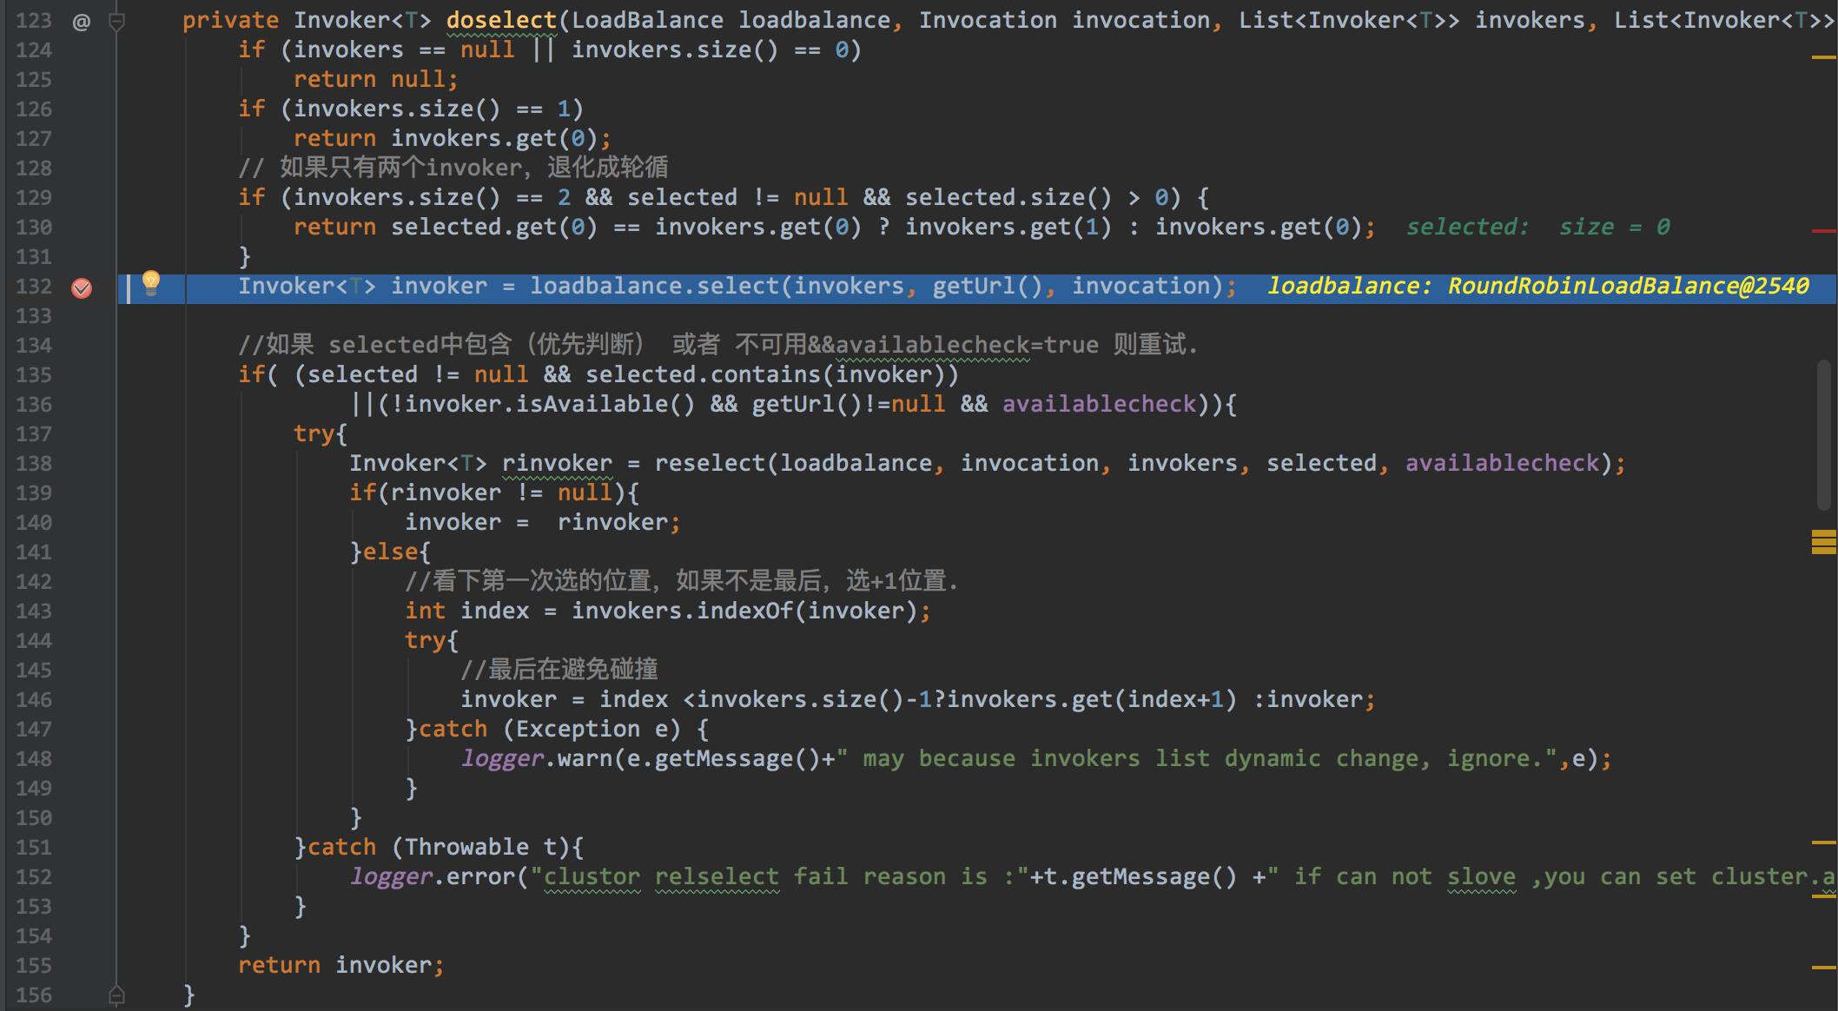
Task: Click the intention lightbulb icon
Action: 150,282
